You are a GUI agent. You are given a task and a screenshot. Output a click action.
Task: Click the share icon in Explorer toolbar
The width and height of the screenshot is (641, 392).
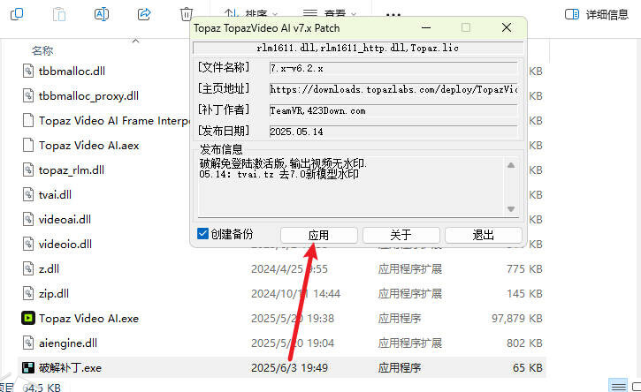click(144, 14)
